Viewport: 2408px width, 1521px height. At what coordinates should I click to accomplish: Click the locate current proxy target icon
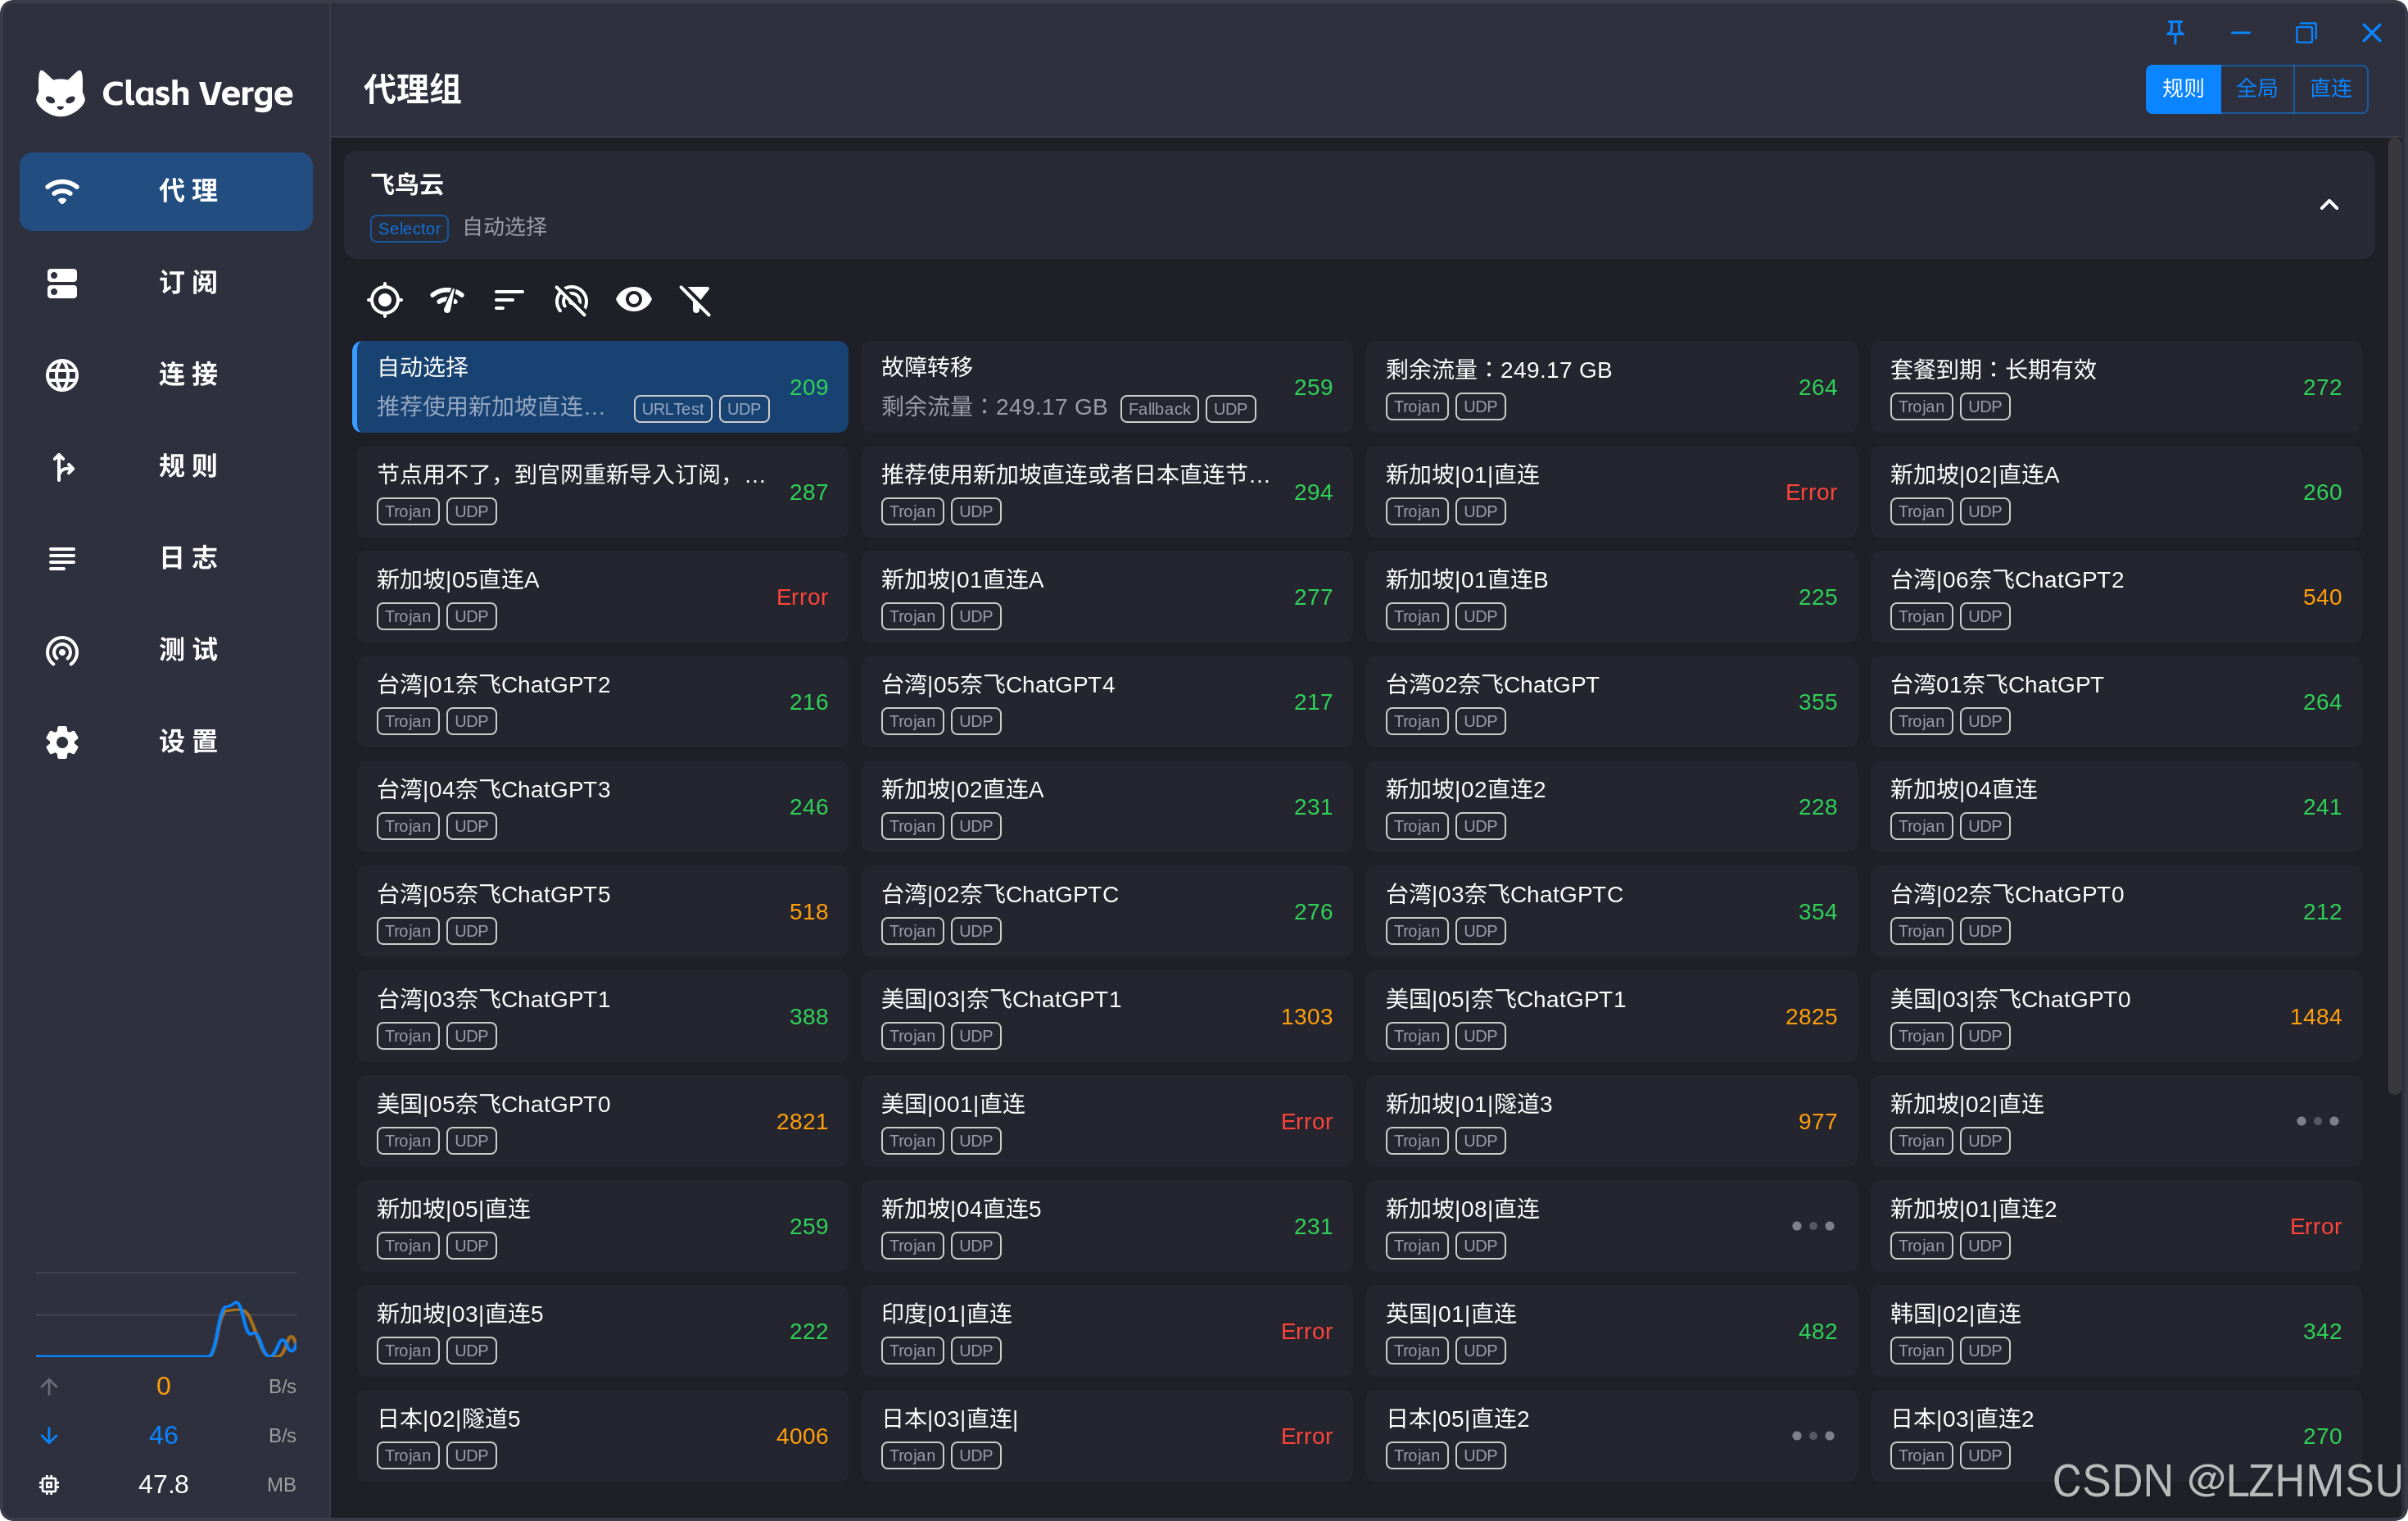(x=384, y=299)
